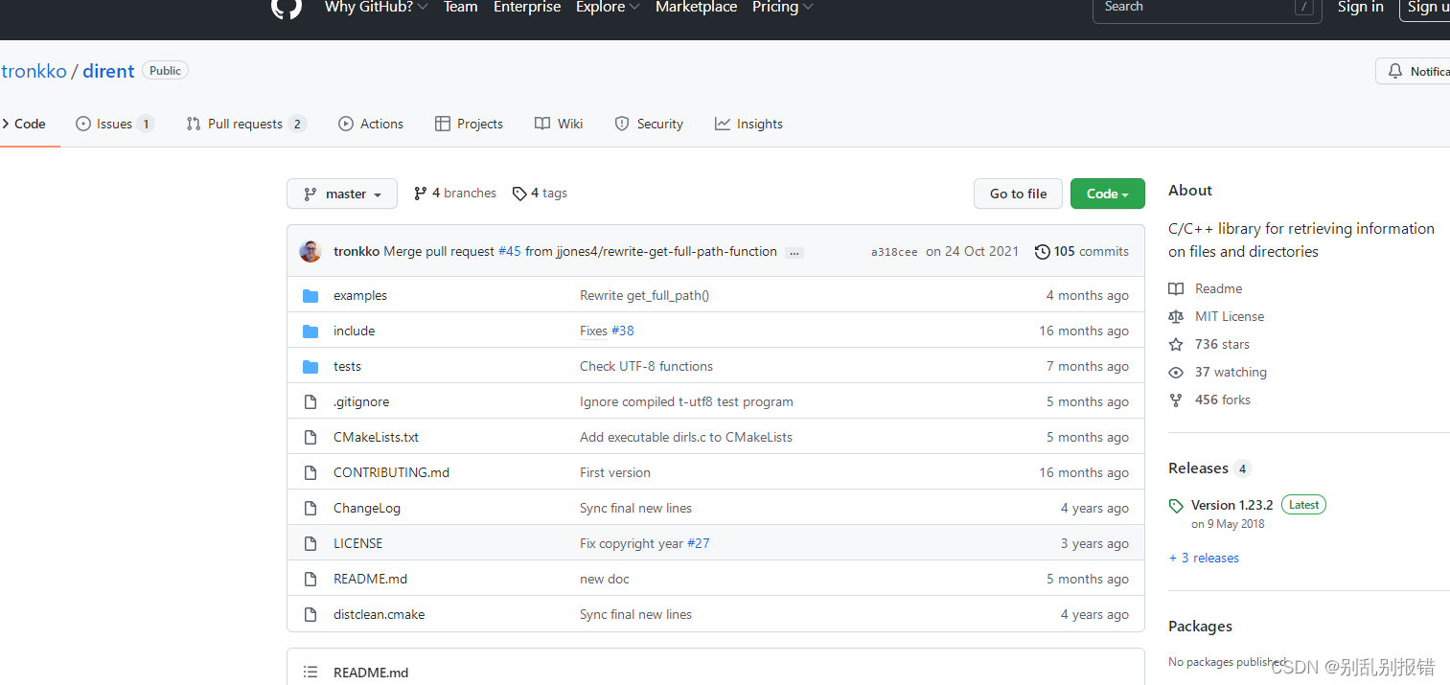Image resolution: width=1450 pixels, height=685 pixels.
Task: Open the green Code dropdown button
Action: pyautogui.click(x=1108, y=194)
